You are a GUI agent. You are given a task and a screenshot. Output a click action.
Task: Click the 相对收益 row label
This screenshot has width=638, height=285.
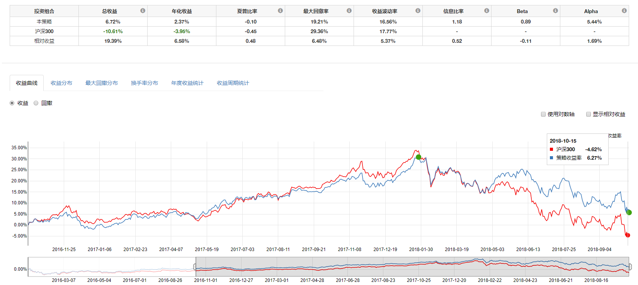tap(44, 41)
